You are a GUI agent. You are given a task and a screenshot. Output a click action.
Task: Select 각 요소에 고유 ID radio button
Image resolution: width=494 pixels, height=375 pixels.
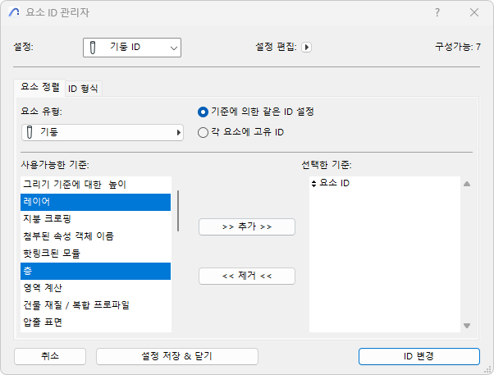(x=204, y=131)
